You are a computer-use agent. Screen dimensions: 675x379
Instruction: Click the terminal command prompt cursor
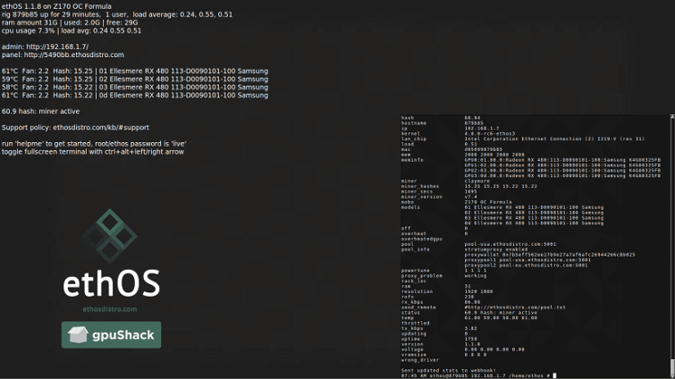point(554,375)
